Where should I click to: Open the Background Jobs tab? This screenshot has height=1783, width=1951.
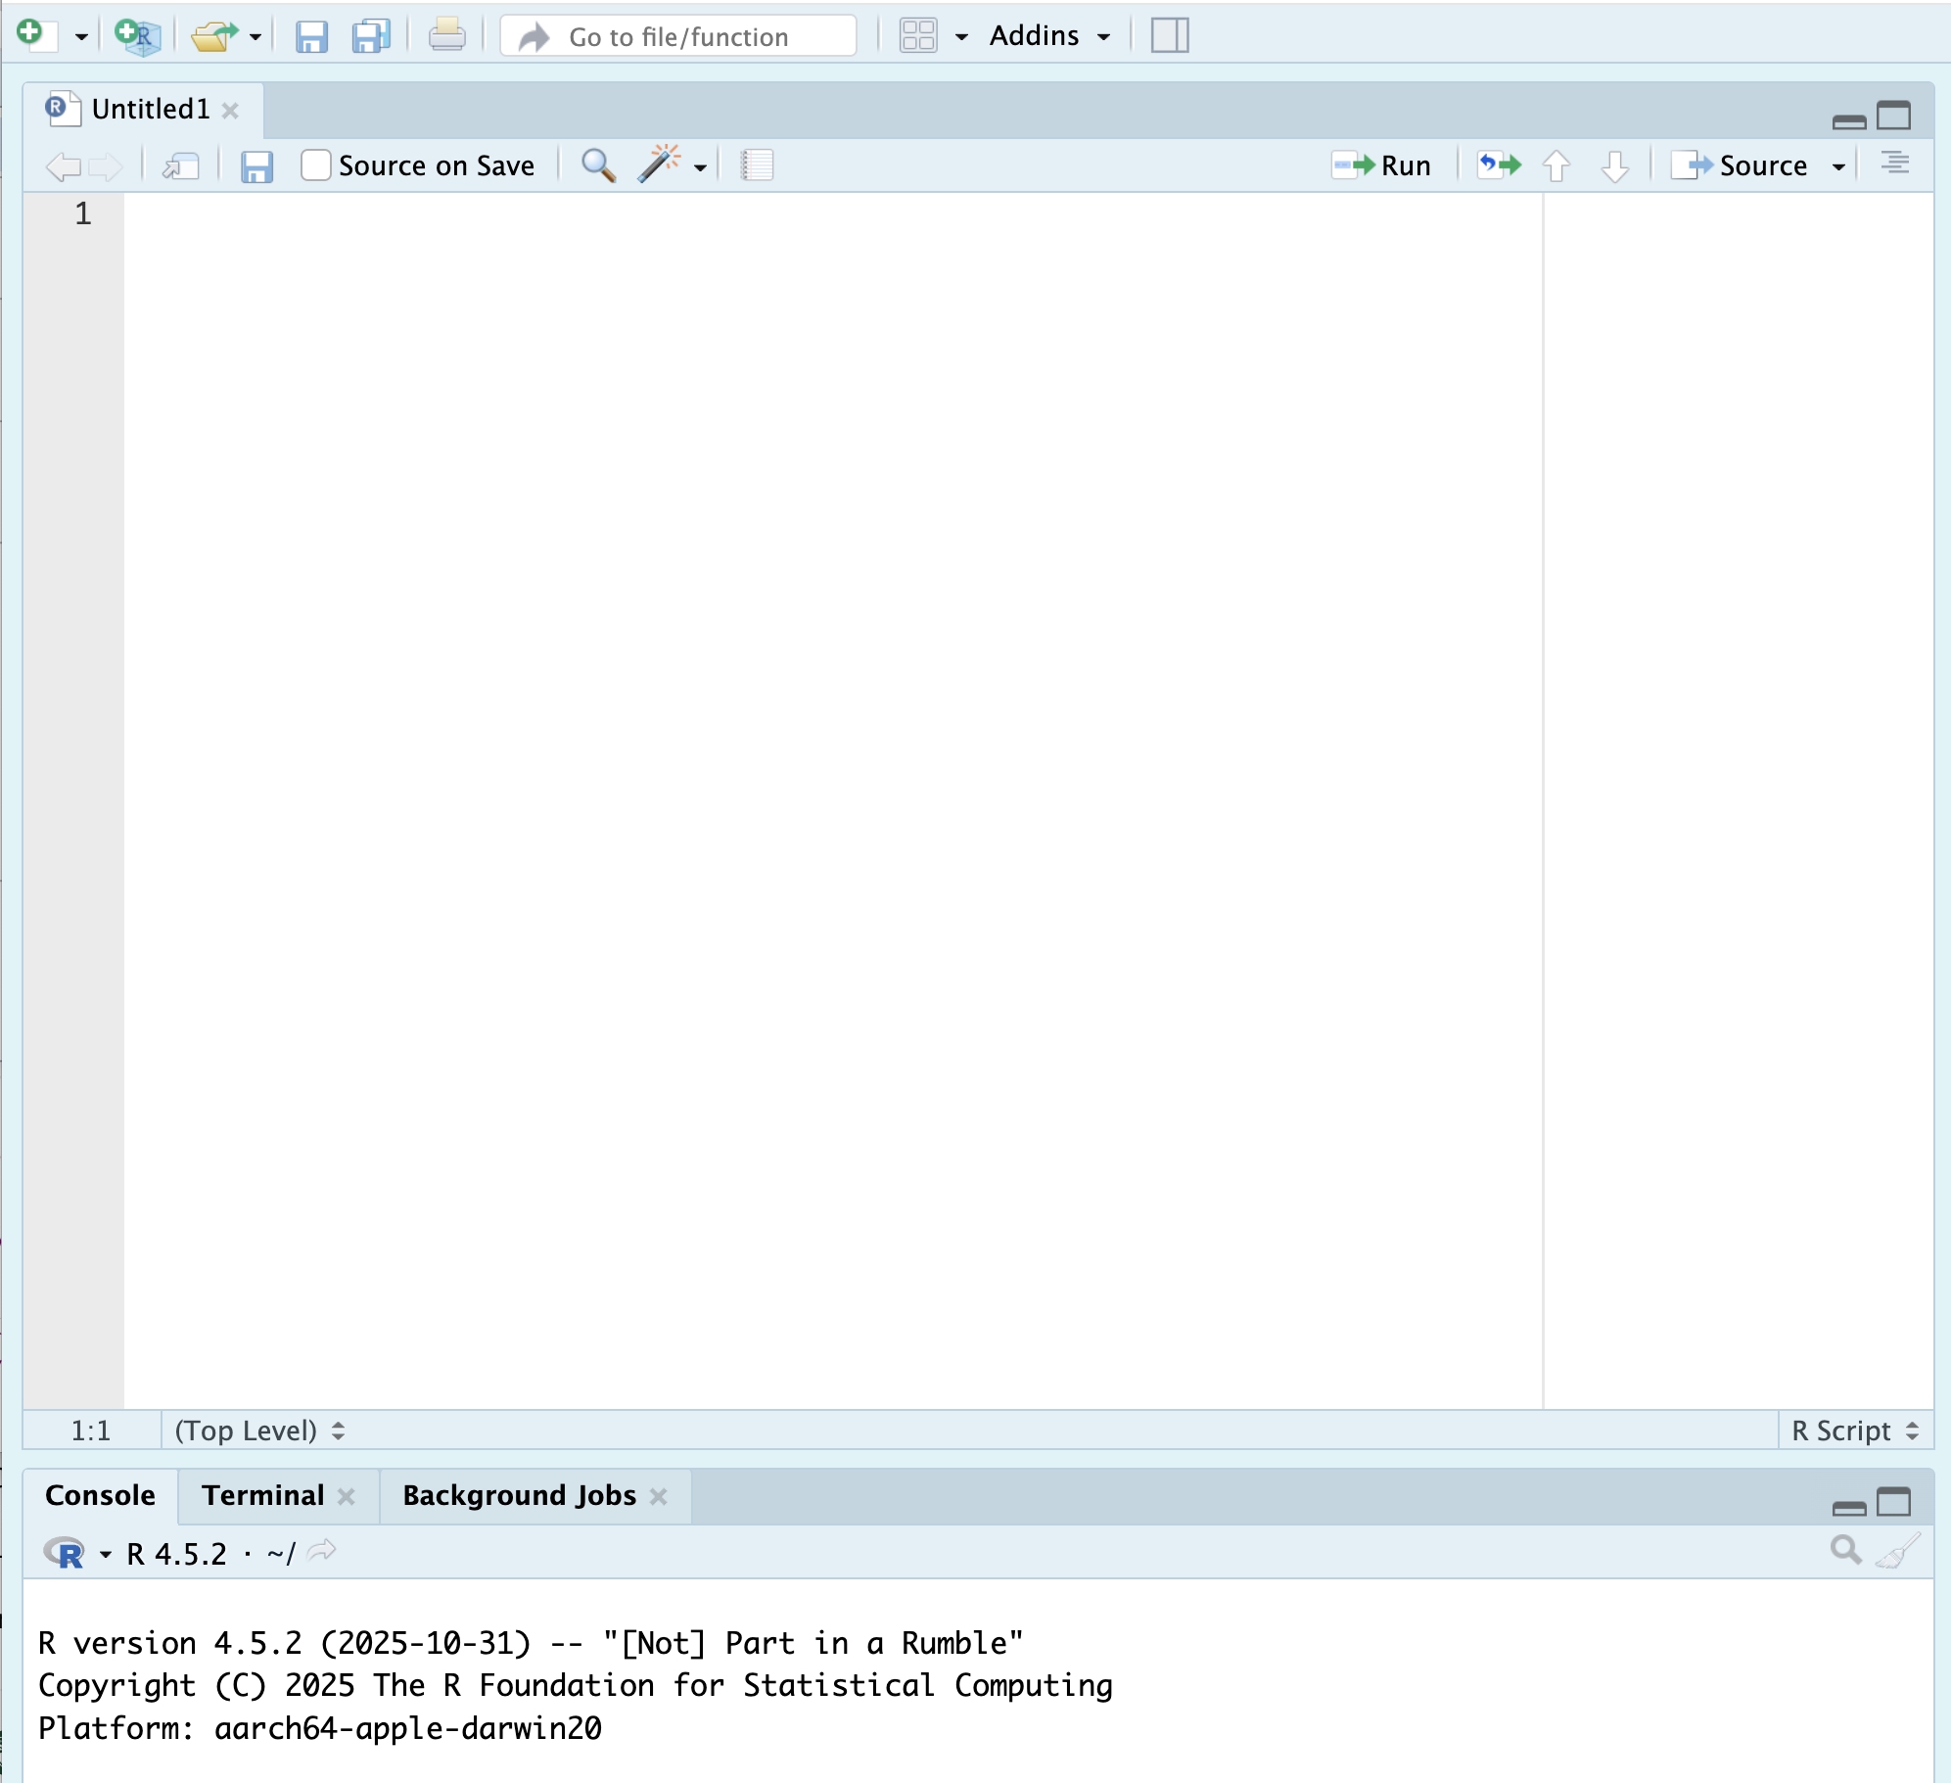point(517,1495)
